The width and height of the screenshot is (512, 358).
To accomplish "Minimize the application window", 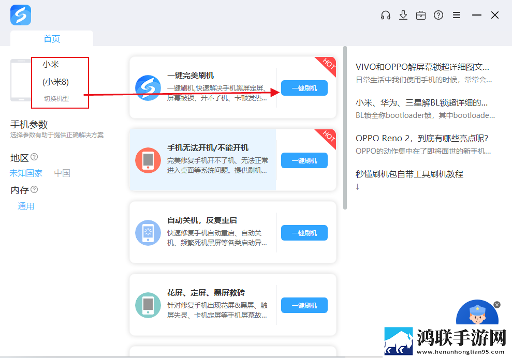I will (x=477, y=15).
